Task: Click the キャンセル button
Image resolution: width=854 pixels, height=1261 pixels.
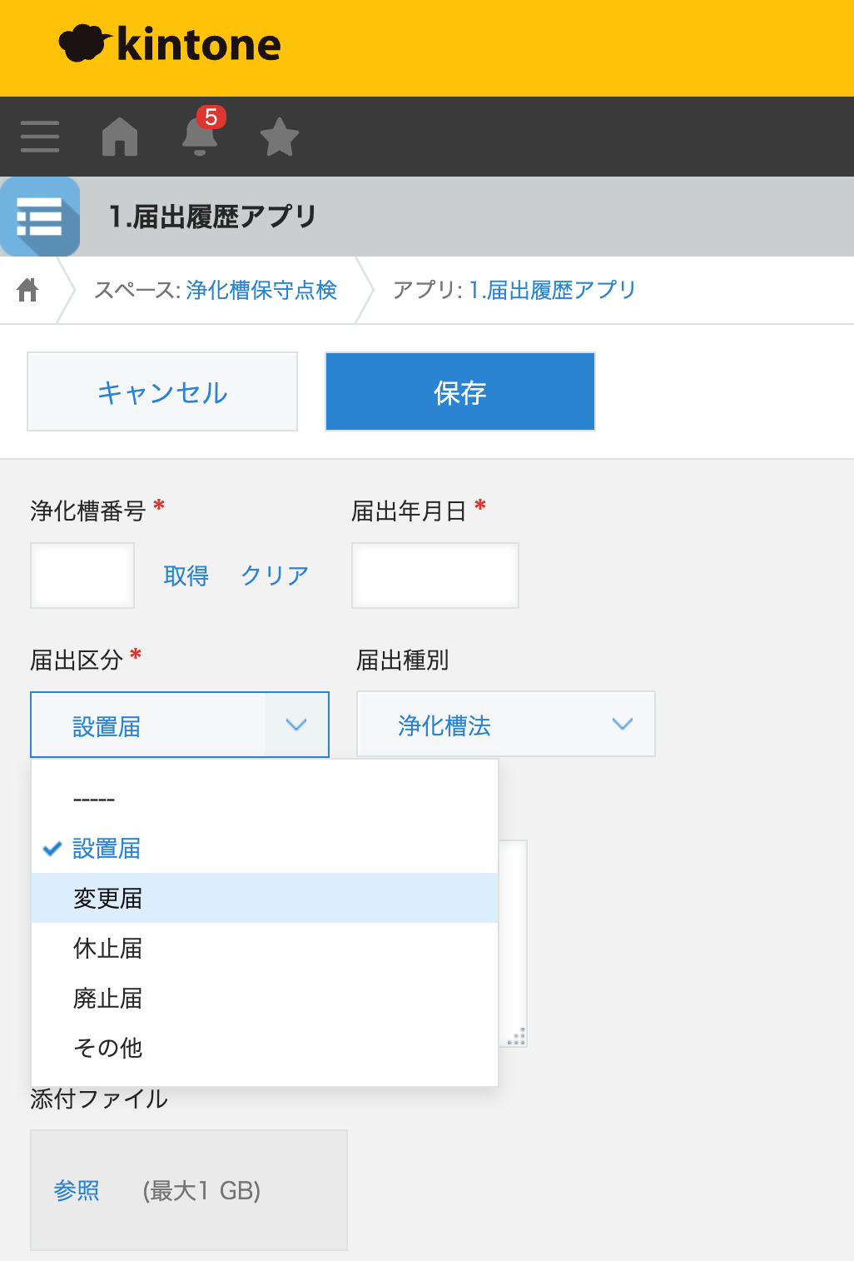Action: [162, 391]
